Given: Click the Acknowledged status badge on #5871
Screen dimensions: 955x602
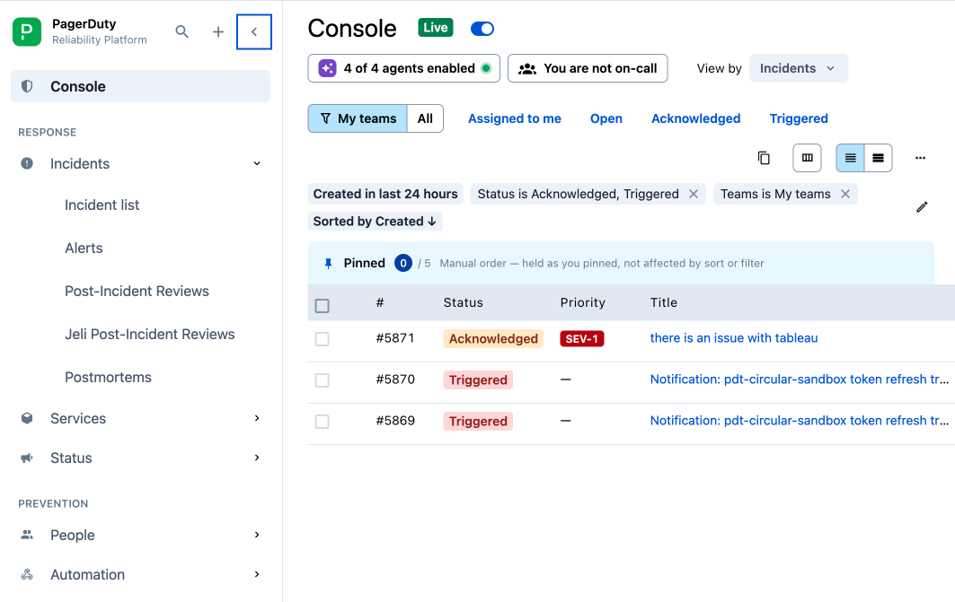Looking at the screenshot, I should pos(493,339).
